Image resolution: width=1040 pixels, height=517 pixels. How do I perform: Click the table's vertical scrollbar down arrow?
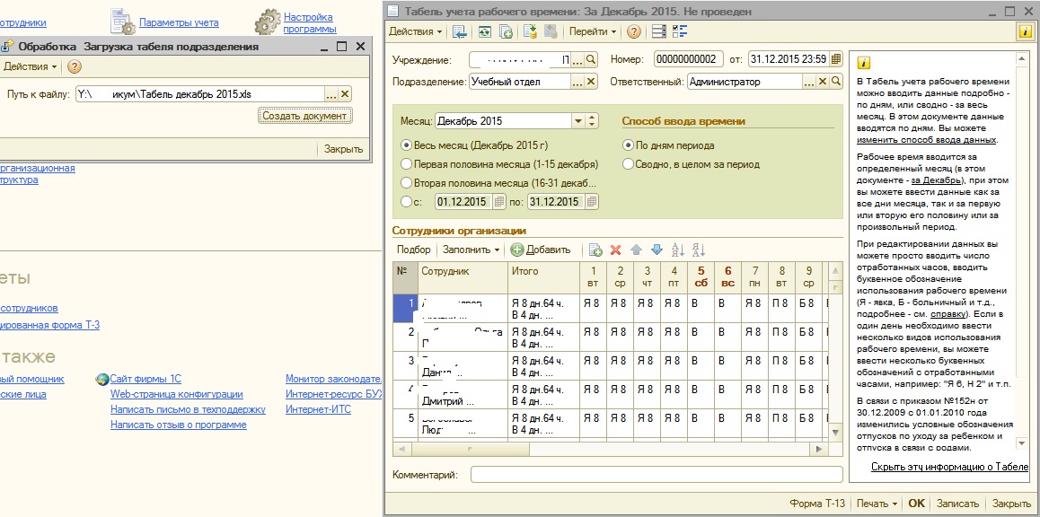836,432
